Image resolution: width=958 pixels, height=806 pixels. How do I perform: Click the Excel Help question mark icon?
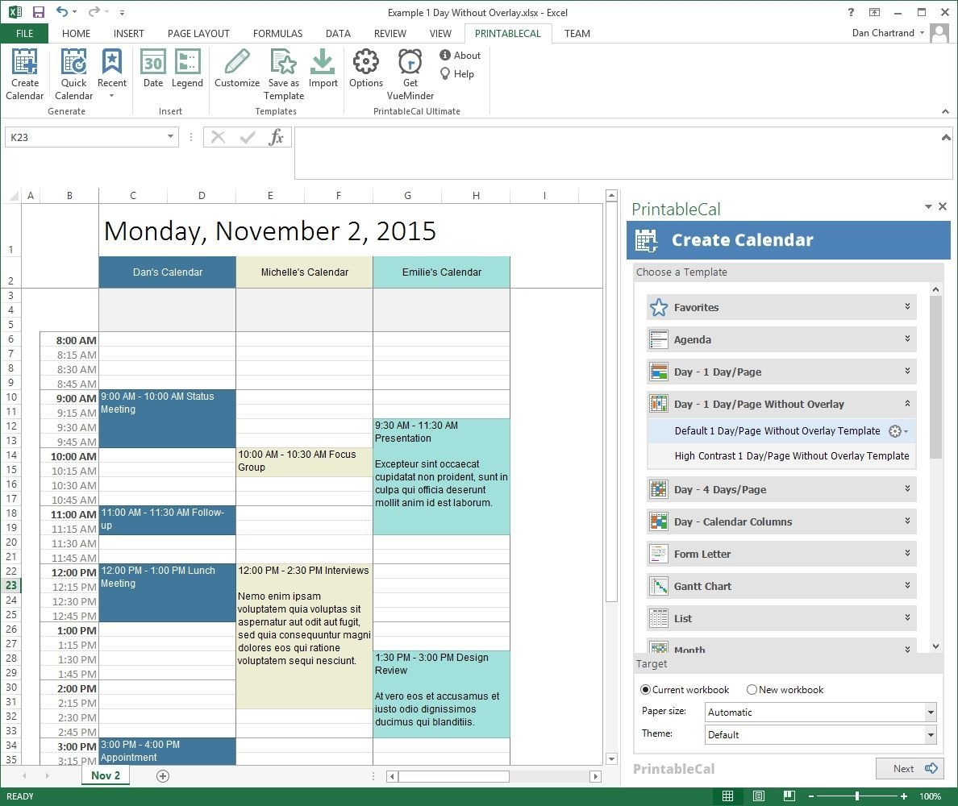(851, 11)
